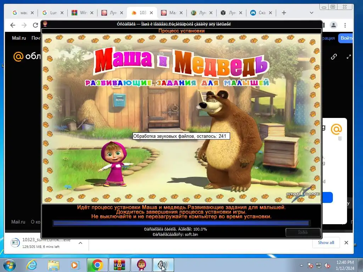Viewport: 363px width, 272px height.
Task: Click the muted volume tray icon
Action: click(x=327, y=266)
